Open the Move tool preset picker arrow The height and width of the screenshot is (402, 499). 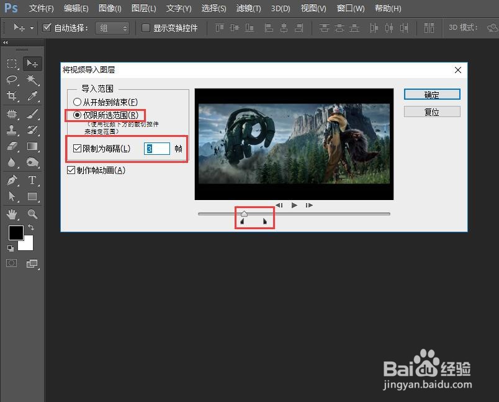coord(32,28)
